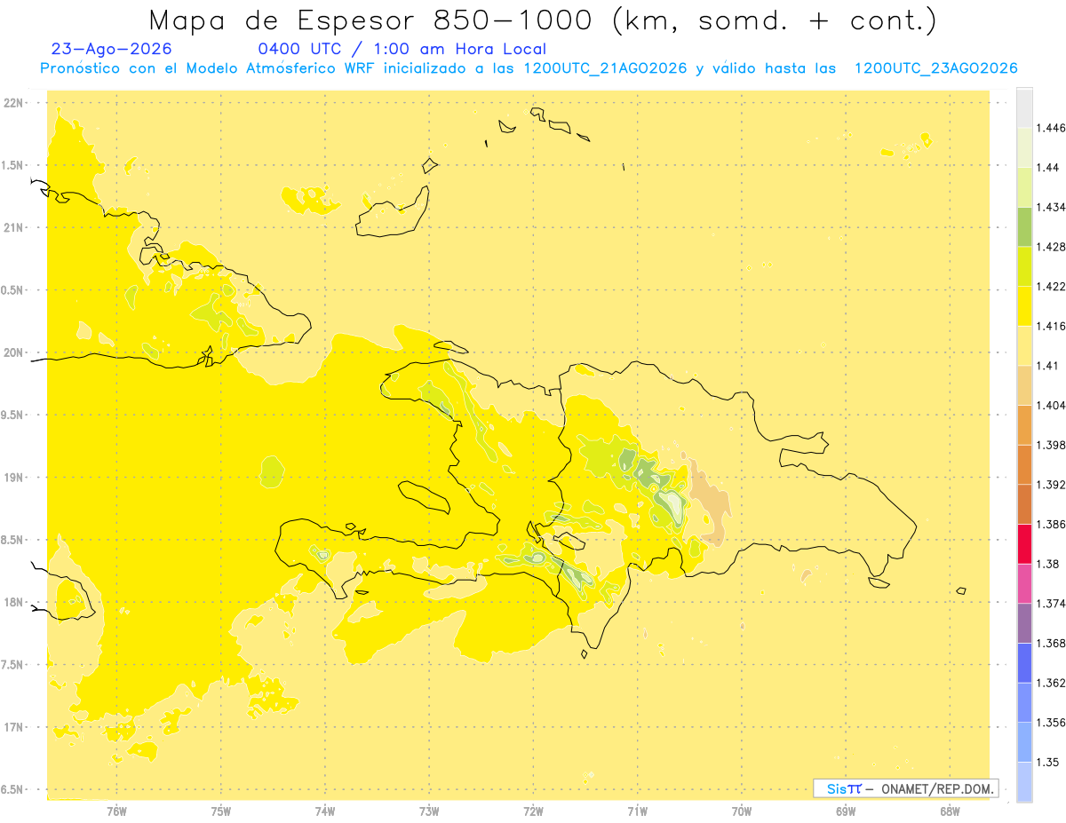Click the 74W longitude label
The width and height of the screenshot is (1066, 823).
coord(325,811)
